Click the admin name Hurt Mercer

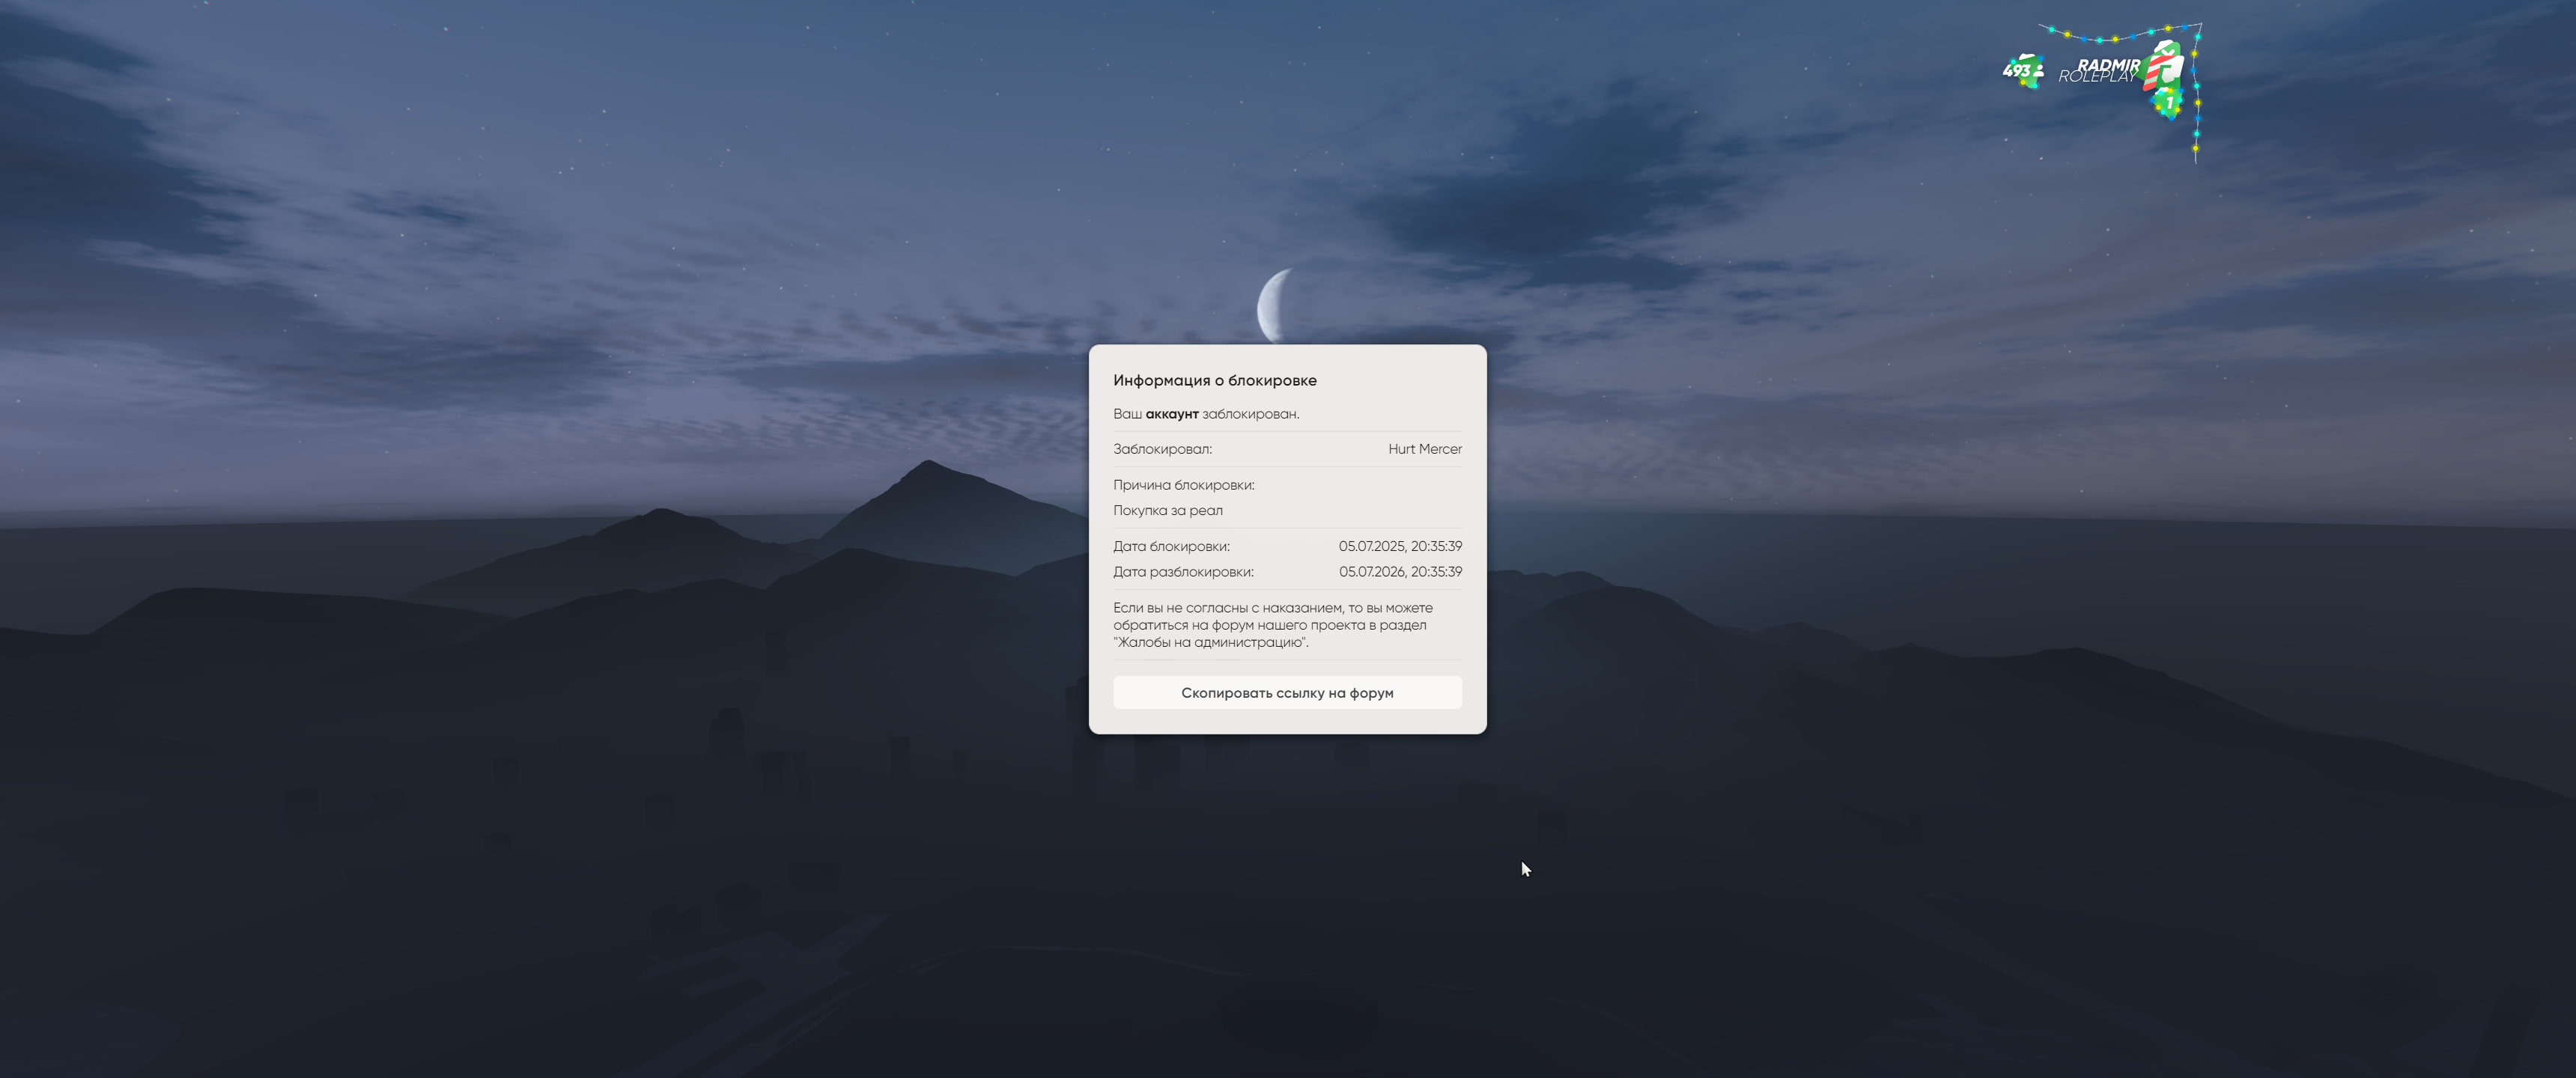(x=1424, y=449)
